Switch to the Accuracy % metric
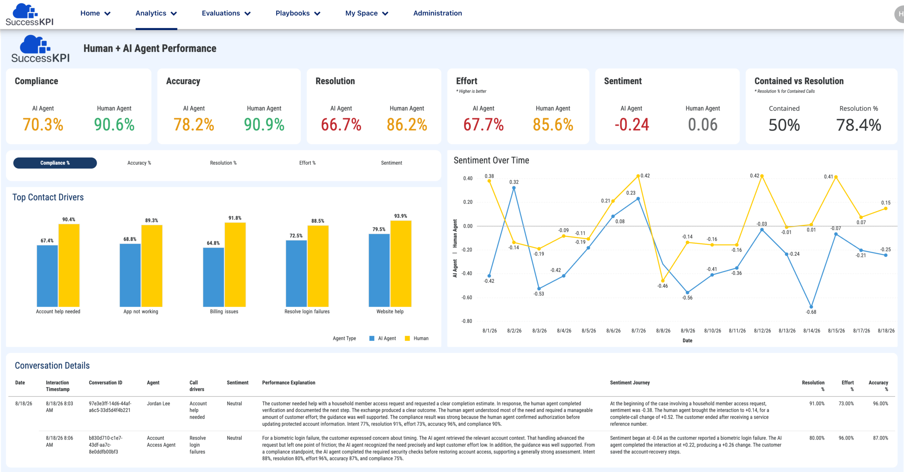Image resolution: width=904 pixels, height=472 pixels. point(139,163)
